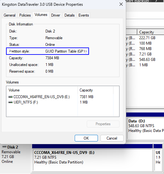Close the Device Properties dialog
164x174 pixels.
(x=121, y=4)
